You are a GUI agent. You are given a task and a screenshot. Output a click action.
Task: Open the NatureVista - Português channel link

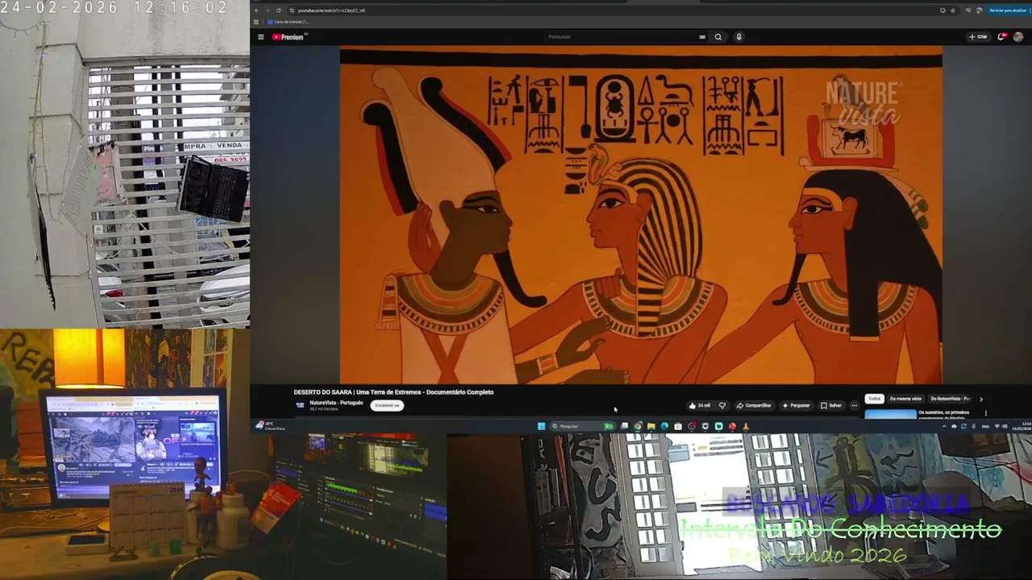pyautogui.click(x=336, y=403)
